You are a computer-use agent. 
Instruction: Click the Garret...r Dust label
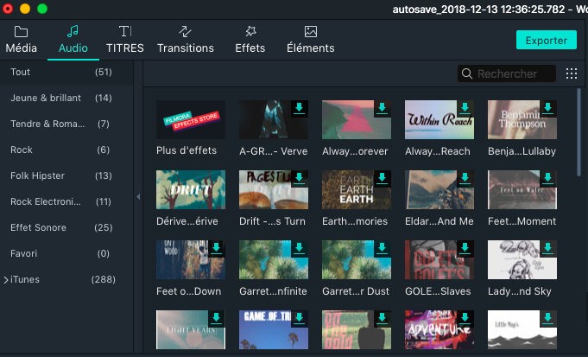click(356, 291)
